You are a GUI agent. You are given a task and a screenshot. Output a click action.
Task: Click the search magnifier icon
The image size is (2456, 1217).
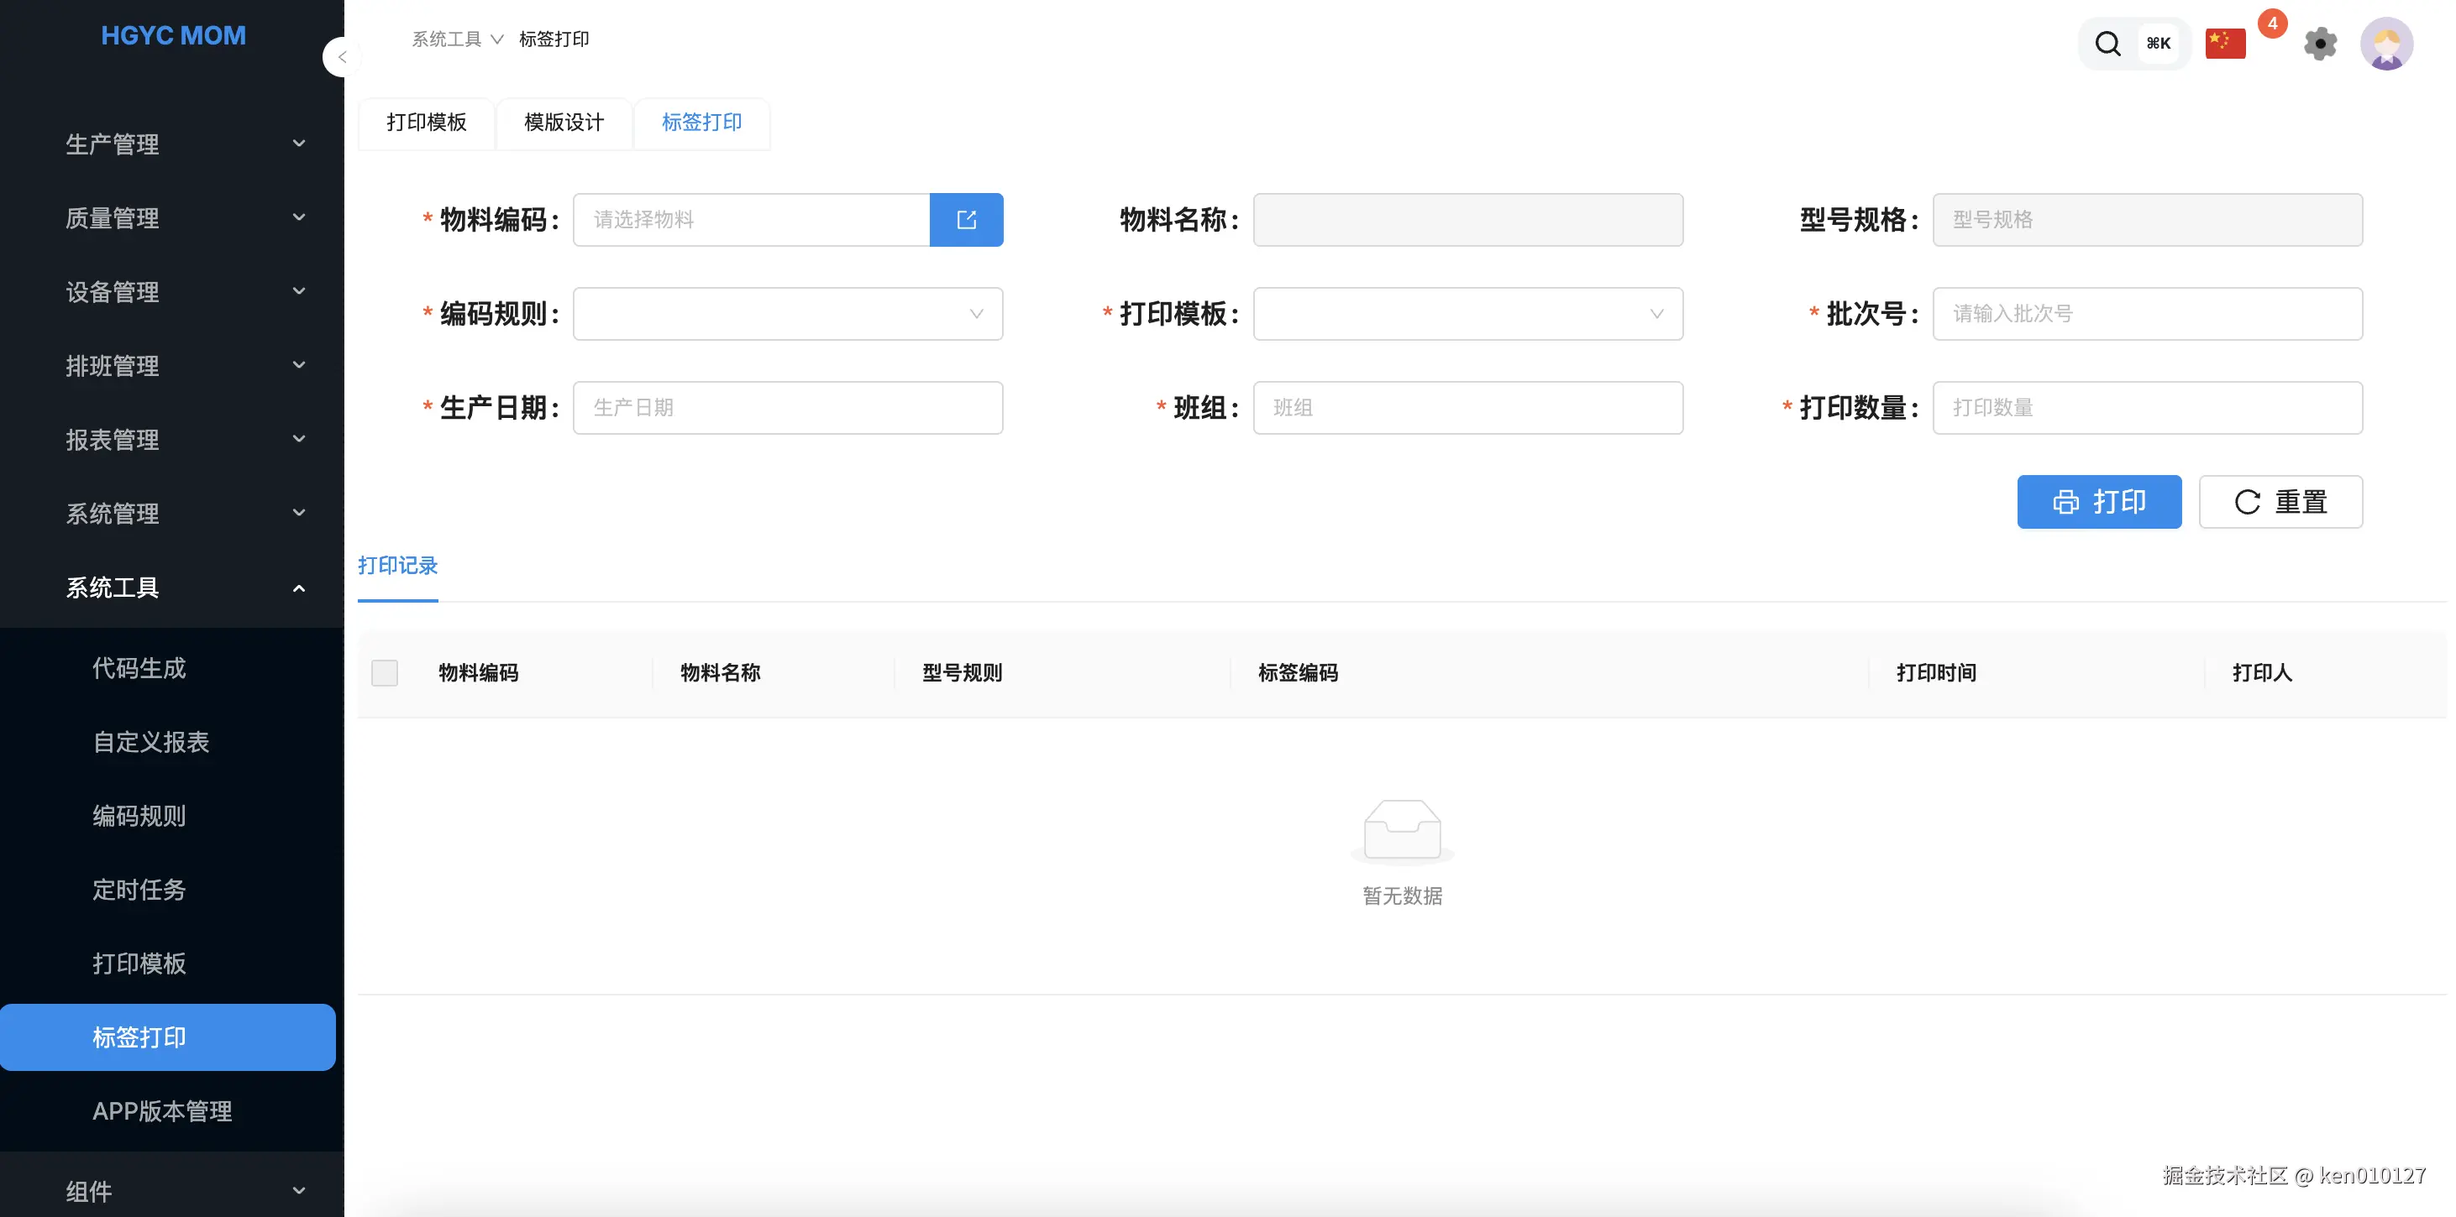point(2107,44)
